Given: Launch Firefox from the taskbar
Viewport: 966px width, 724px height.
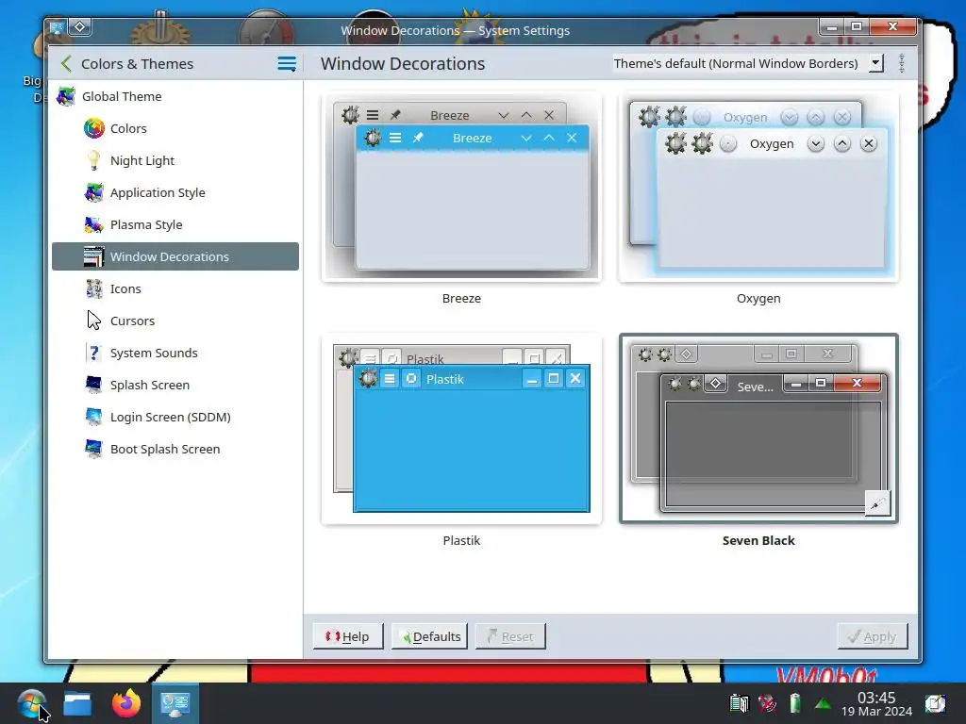Looking at the screenshot, I should [x=126, y=703].
